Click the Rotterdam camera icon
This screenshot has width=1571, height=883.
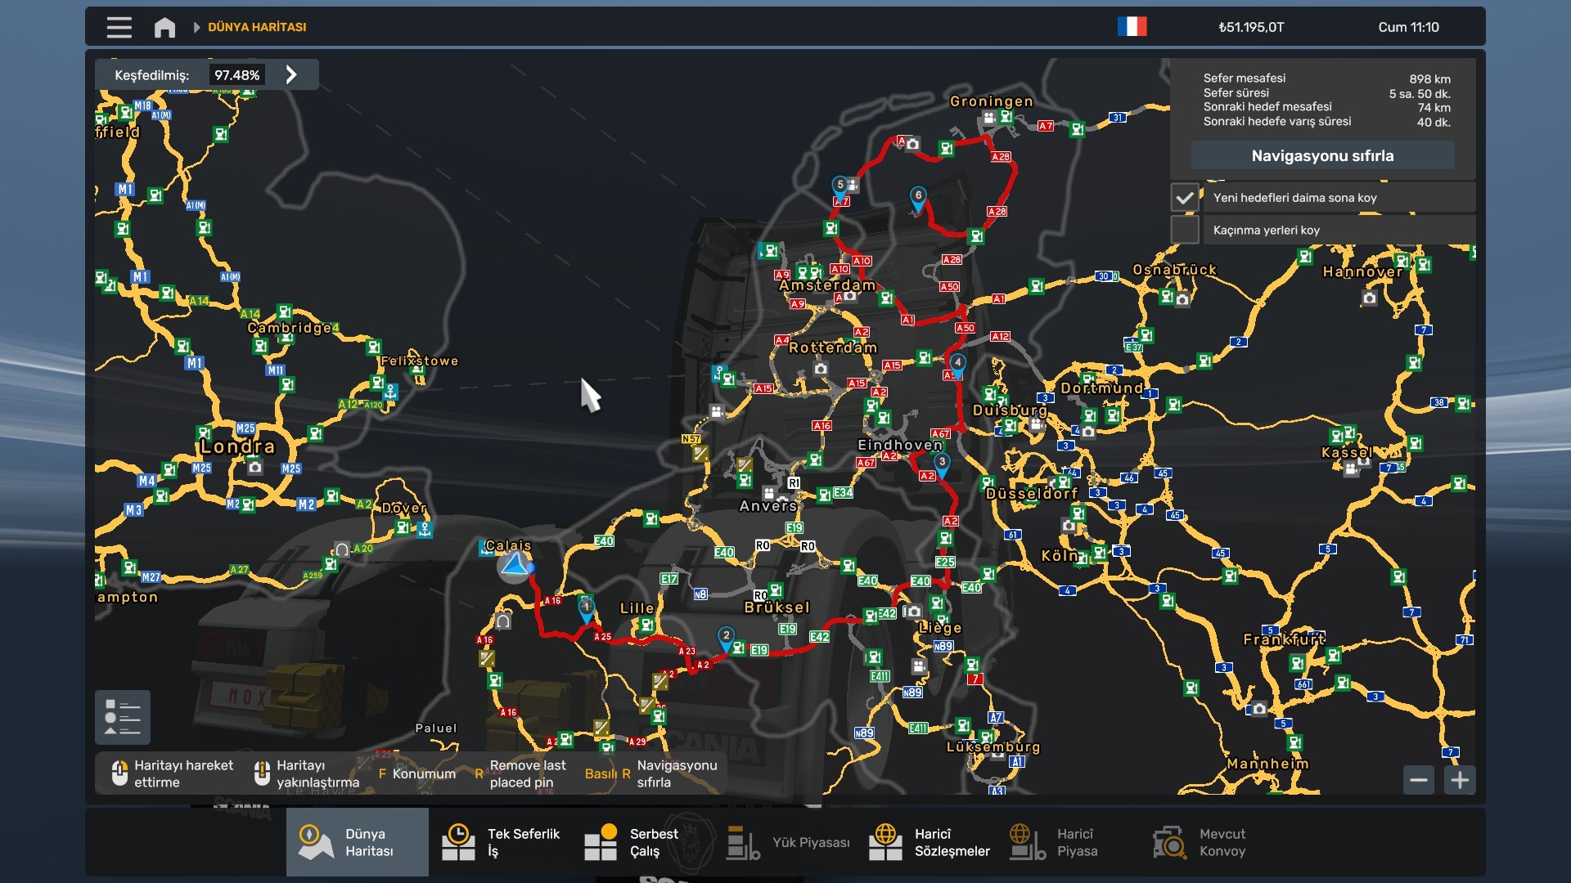click(821, 369)
